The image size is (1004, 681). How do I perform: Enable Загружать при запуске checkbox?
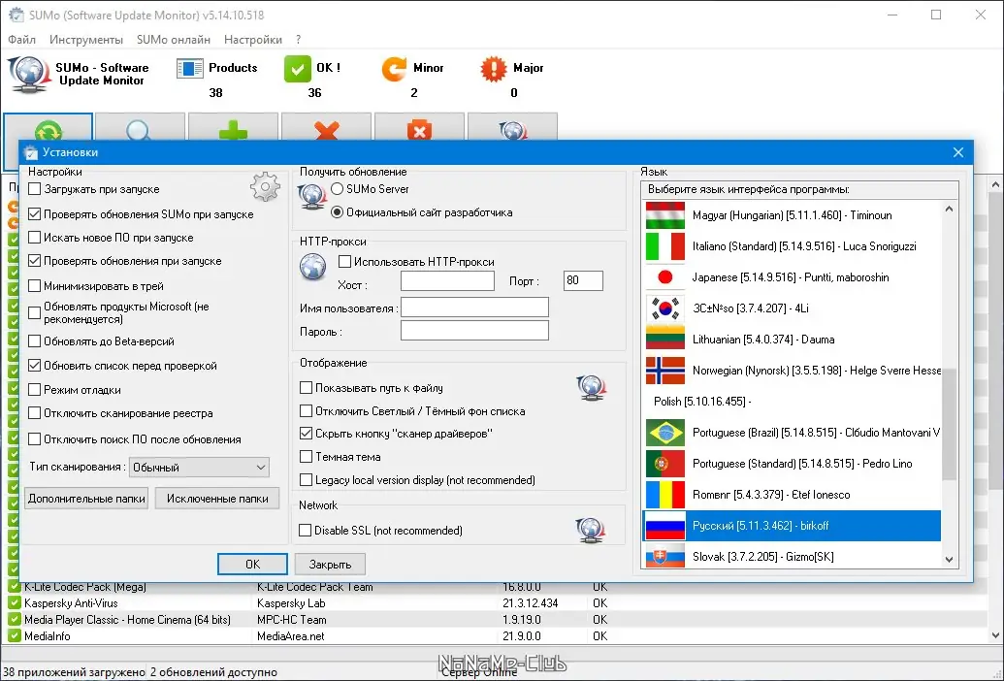coord(35,189)
